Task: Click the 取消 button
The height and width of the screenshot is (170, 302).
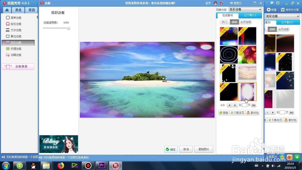Action: [x=186, y=149]
